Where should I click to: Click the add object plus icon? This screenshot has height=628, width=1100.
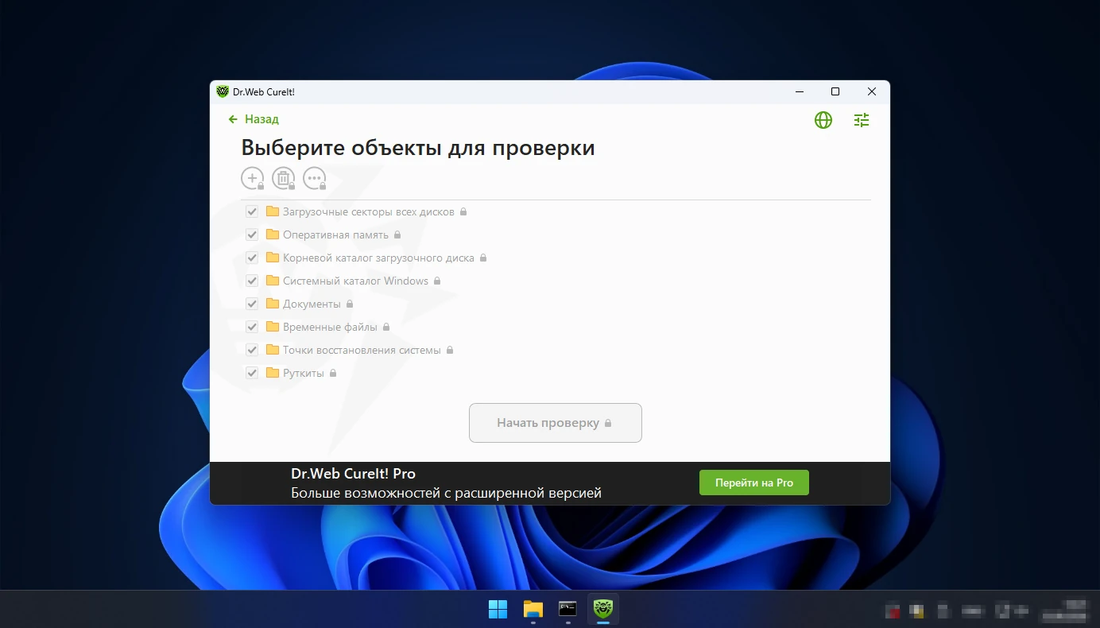coord(252,178)
